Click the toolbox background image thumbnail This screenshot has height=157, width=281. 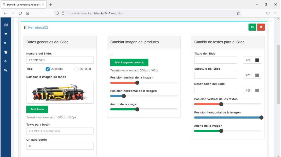click(x=60, y=92)
